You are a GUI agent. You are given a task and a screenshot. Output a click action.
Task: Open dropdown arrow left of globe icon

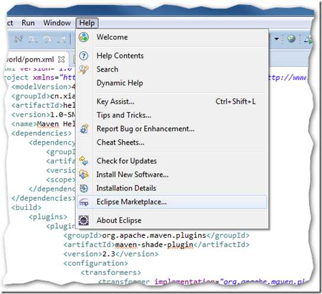click(x=276, y=39)
